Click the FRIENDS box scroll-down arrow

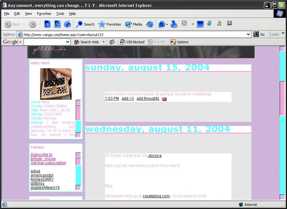click(78, 188)
